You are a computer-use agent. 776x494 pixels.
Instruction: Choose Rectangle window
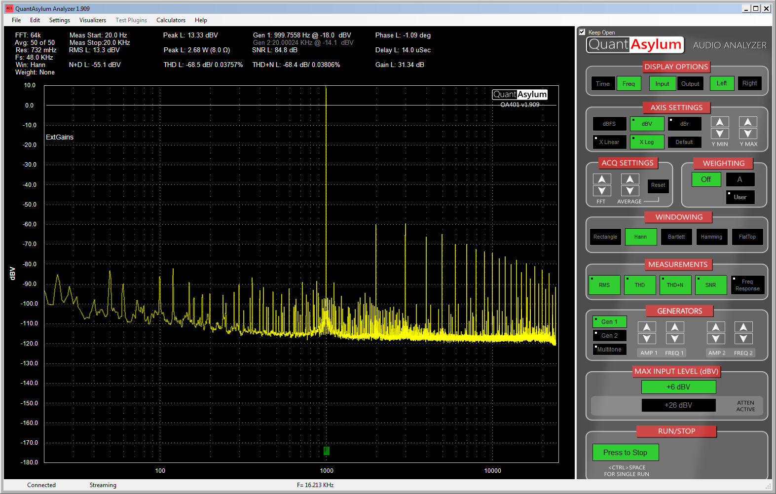point(605,237)
